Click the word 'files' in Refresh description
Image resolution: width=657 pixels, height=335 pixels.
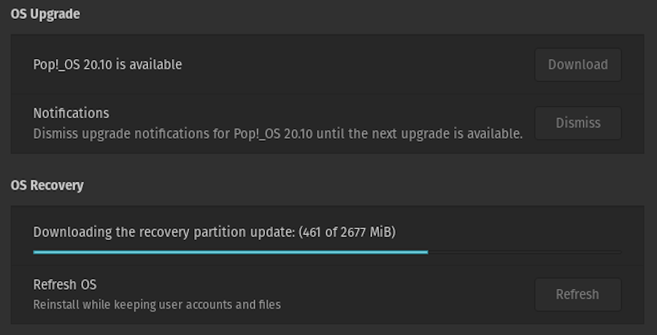tap(269, 304)
